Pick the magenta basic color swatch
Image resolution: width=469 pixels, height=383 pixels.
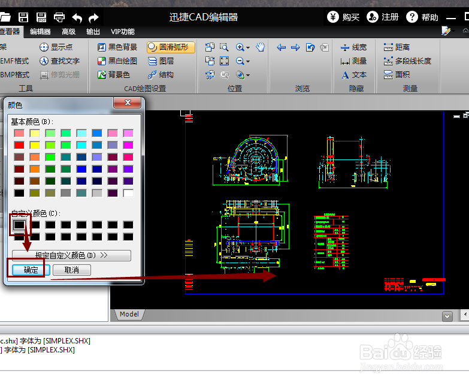128,145
